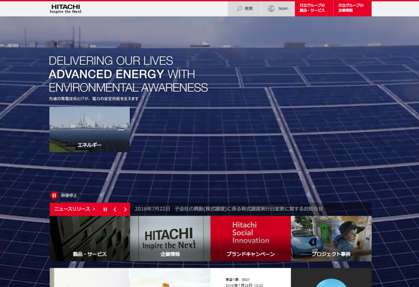Select the 企業情報 tile with Hitachi sign
Screen dimensions: 419x287
click(170, 239)
